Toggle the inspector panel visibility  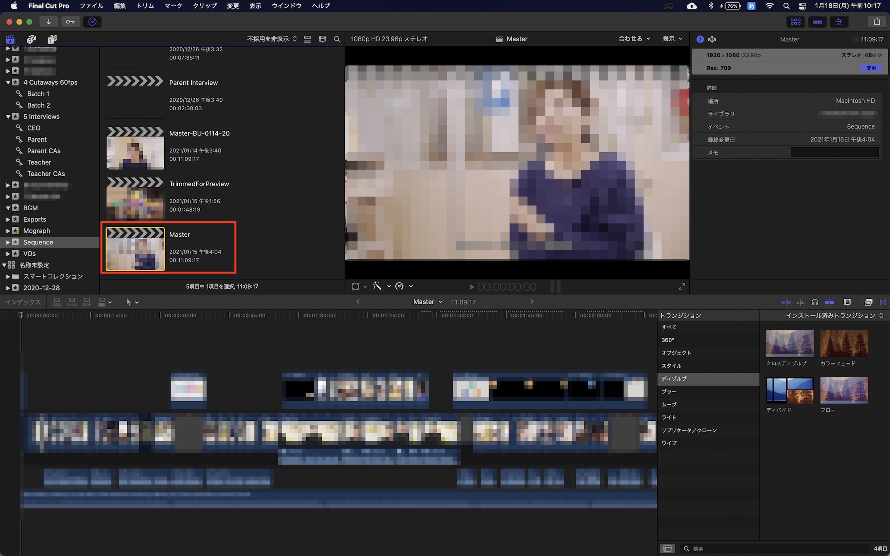click(x=839, y=21)
